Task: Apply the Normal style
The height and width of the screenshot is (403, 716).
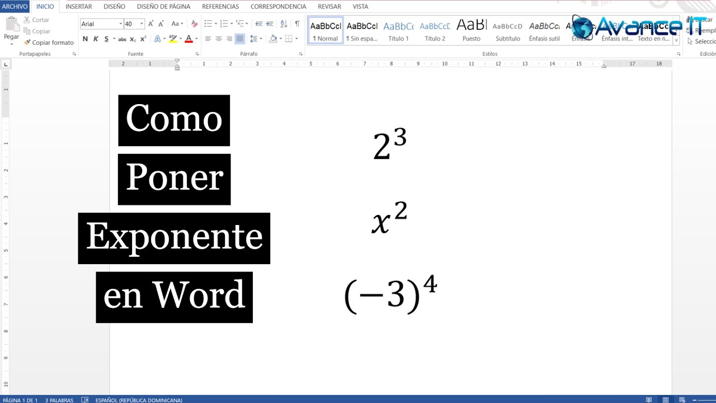Action: point(325,31)
